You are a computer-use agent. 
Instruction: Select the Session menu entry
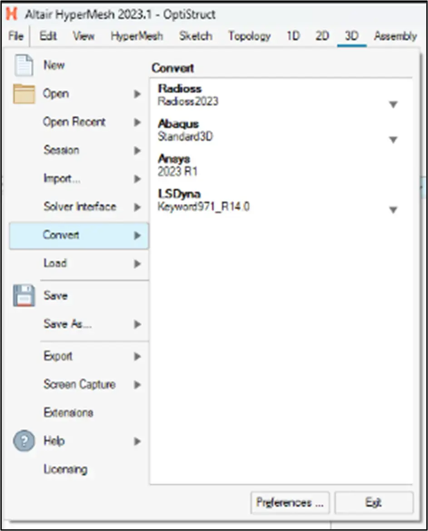(61, 150)
